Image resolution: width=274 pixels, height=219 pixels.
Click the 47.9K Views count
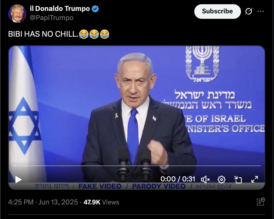101,202
